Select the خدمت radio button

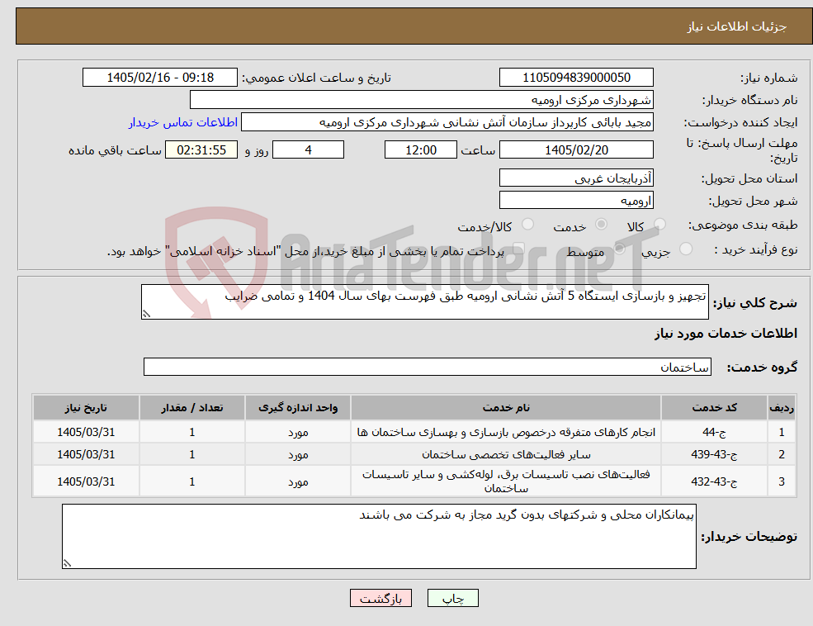(x=602, y=224)
